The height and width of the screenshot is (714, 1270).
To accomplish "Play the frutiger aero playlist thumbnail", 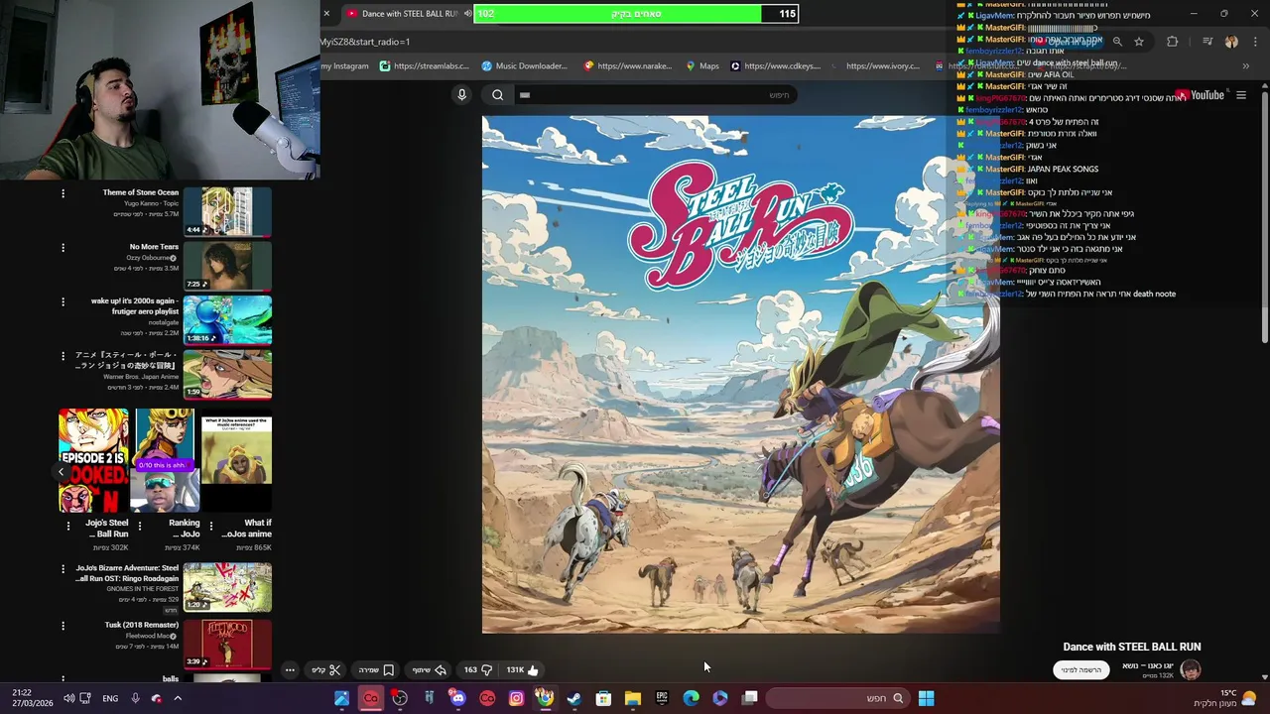I will coord(227,319).
